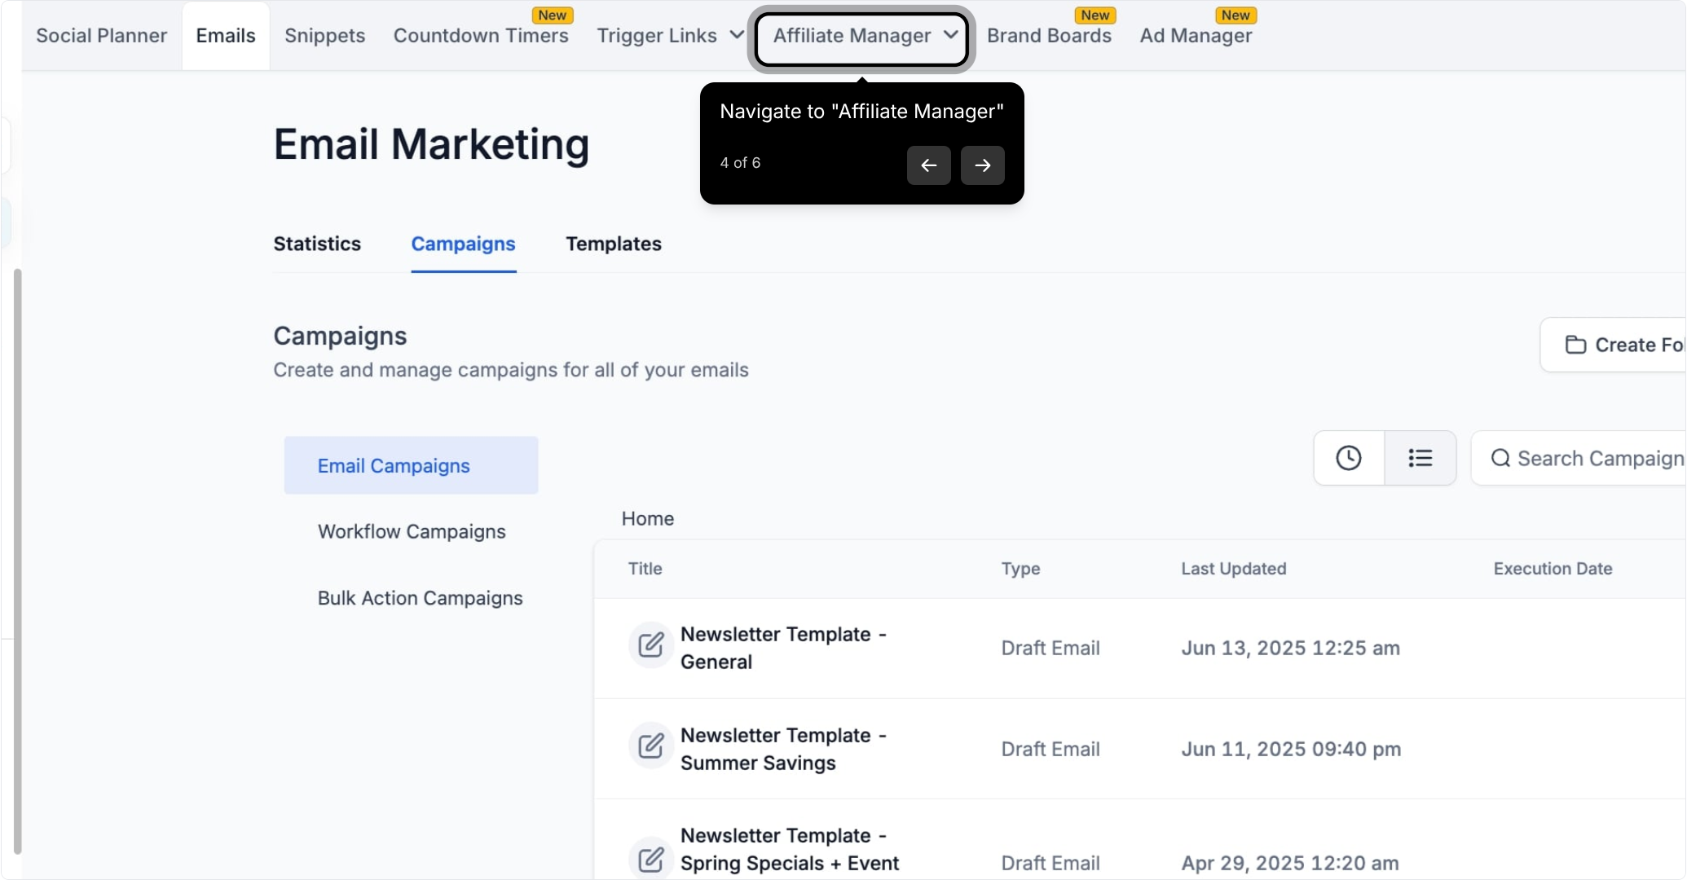This screenshot has height=880, width=1687.
Task: Click edit icon for Spring Specials newsletter
Action: 651,859
